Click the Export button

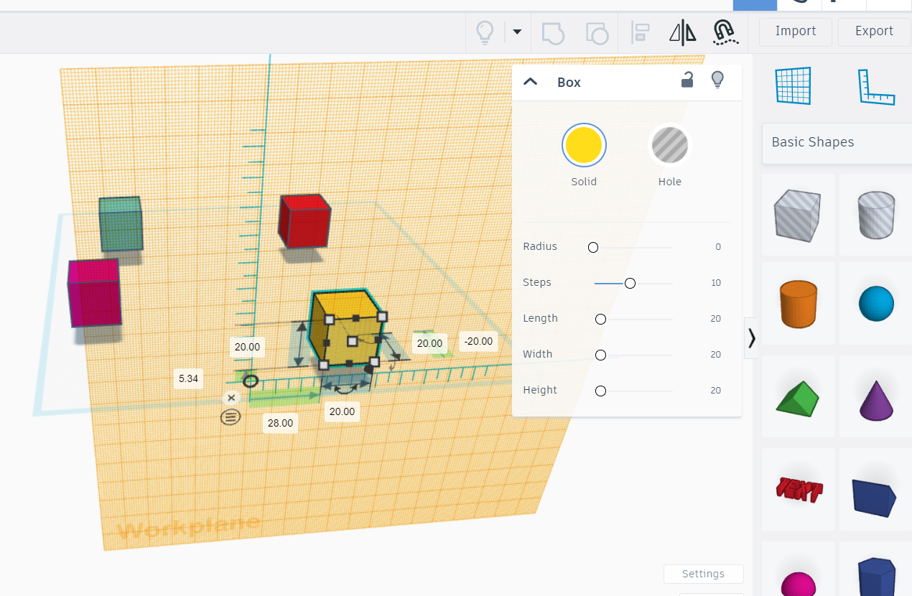[x=874, y=32]
